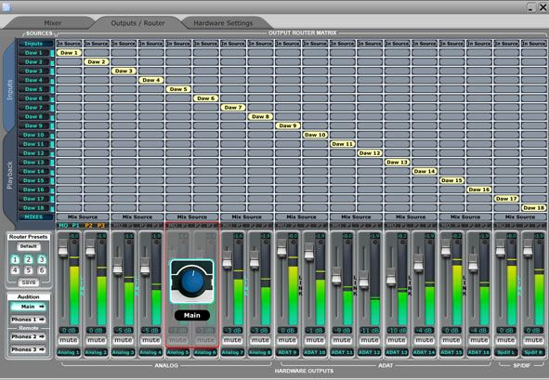Switch to the Mixer tab
The width and height of the screenshot is (549, 380).
tap(53, 23)
